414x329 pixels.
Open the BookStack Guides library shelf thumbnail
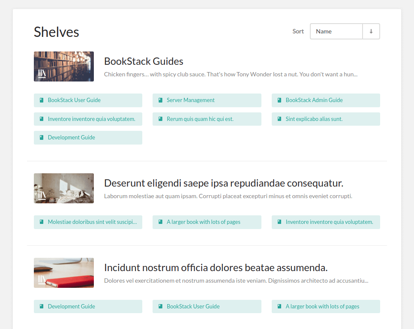pos(63,66)
